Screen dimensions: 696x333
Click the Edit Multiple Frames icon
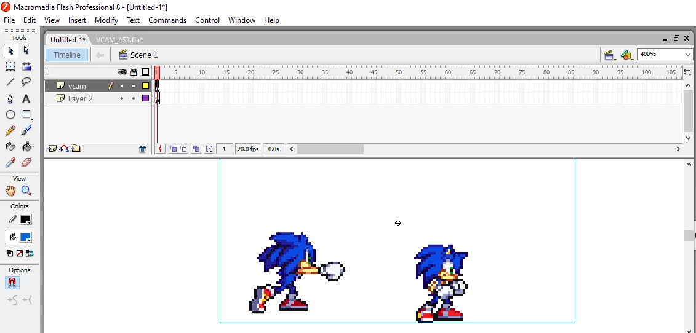click(x=196, y=149)
